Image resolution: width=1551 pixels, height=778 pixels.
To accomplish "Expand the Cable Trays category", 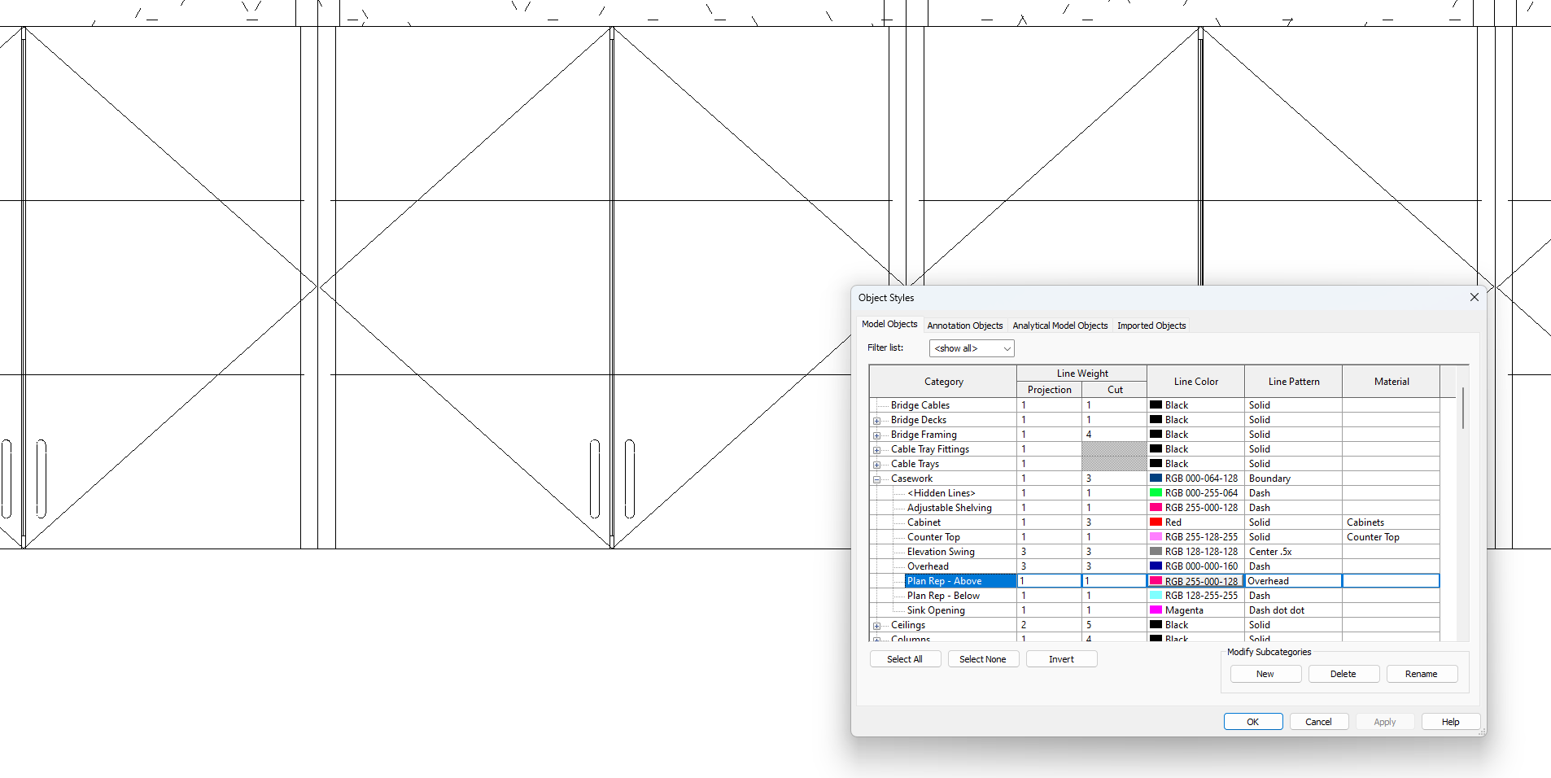I will point(877,464).
